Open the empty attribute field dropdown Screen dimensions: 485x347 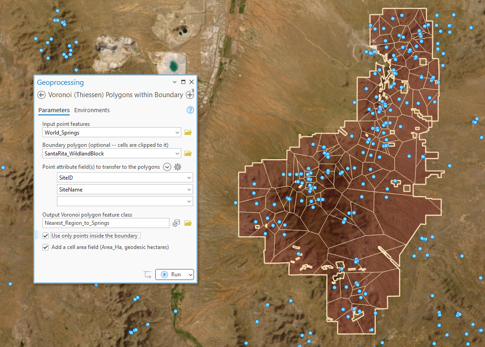(x=189, y=202)
